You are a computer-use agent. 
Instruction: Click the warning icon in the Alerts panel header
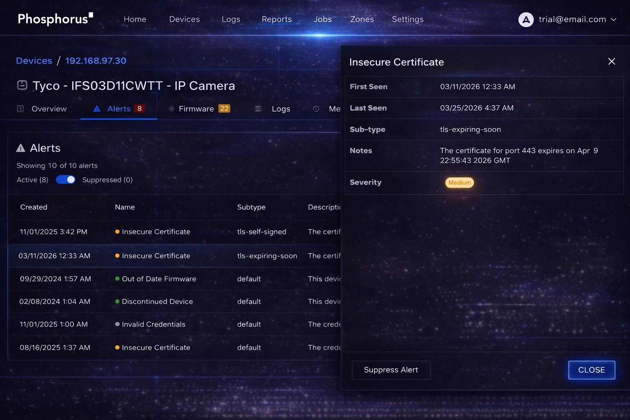click(x=21, y=148)
